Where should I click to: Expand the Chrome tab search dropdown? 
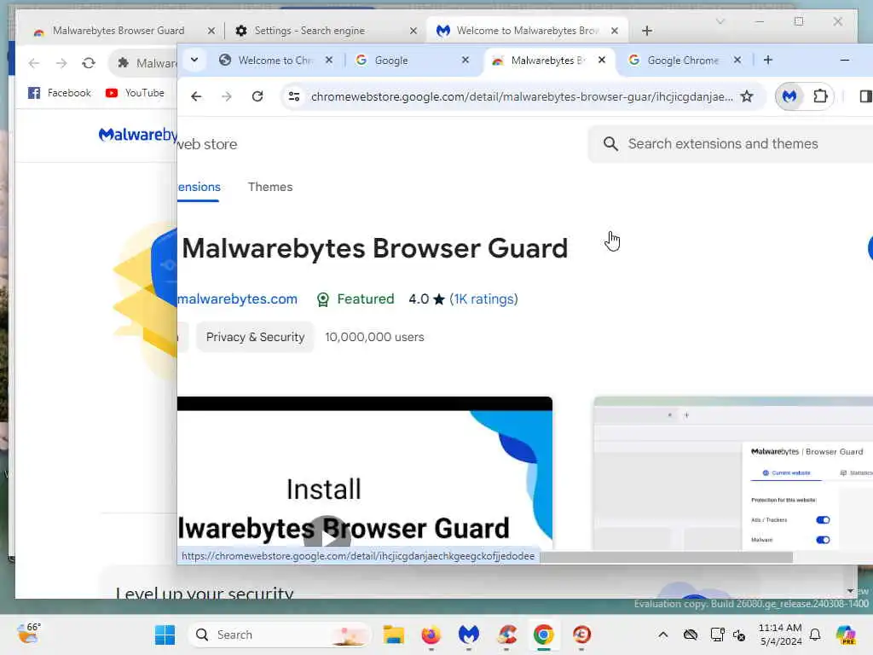pos(194,60)
